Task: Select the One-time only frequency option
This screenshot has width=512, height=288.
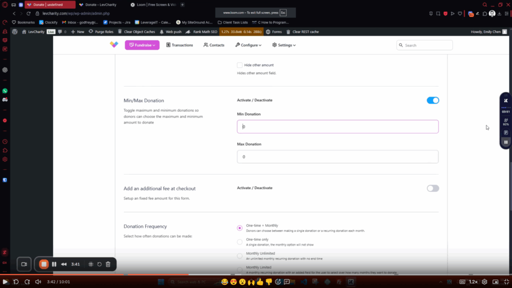Action: pyautogui.click(x=239, y=241)
